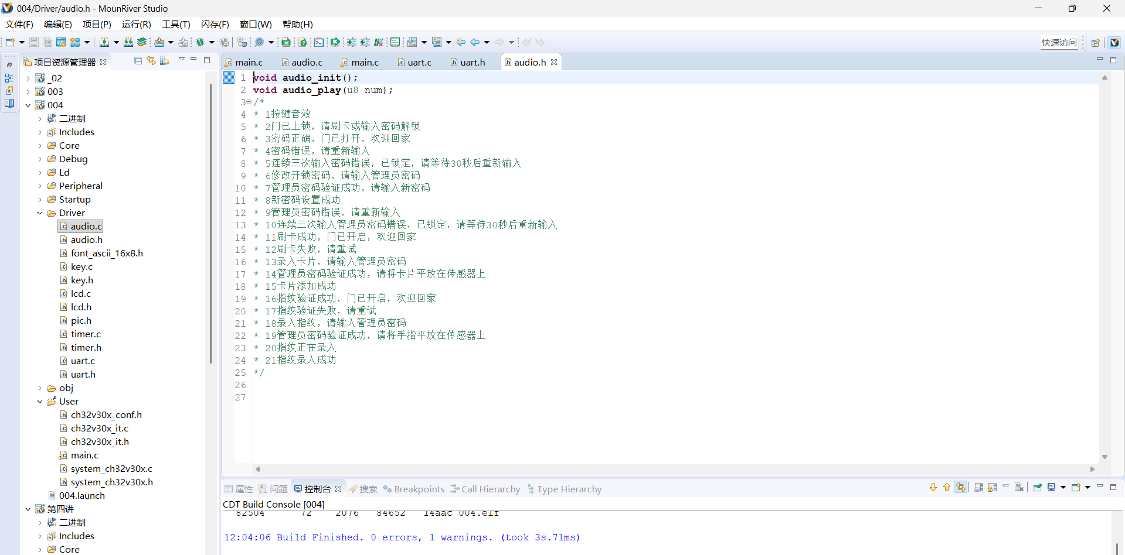Click the Pin Console icon
This screenshot has height=555, width=1125.
1037,487
